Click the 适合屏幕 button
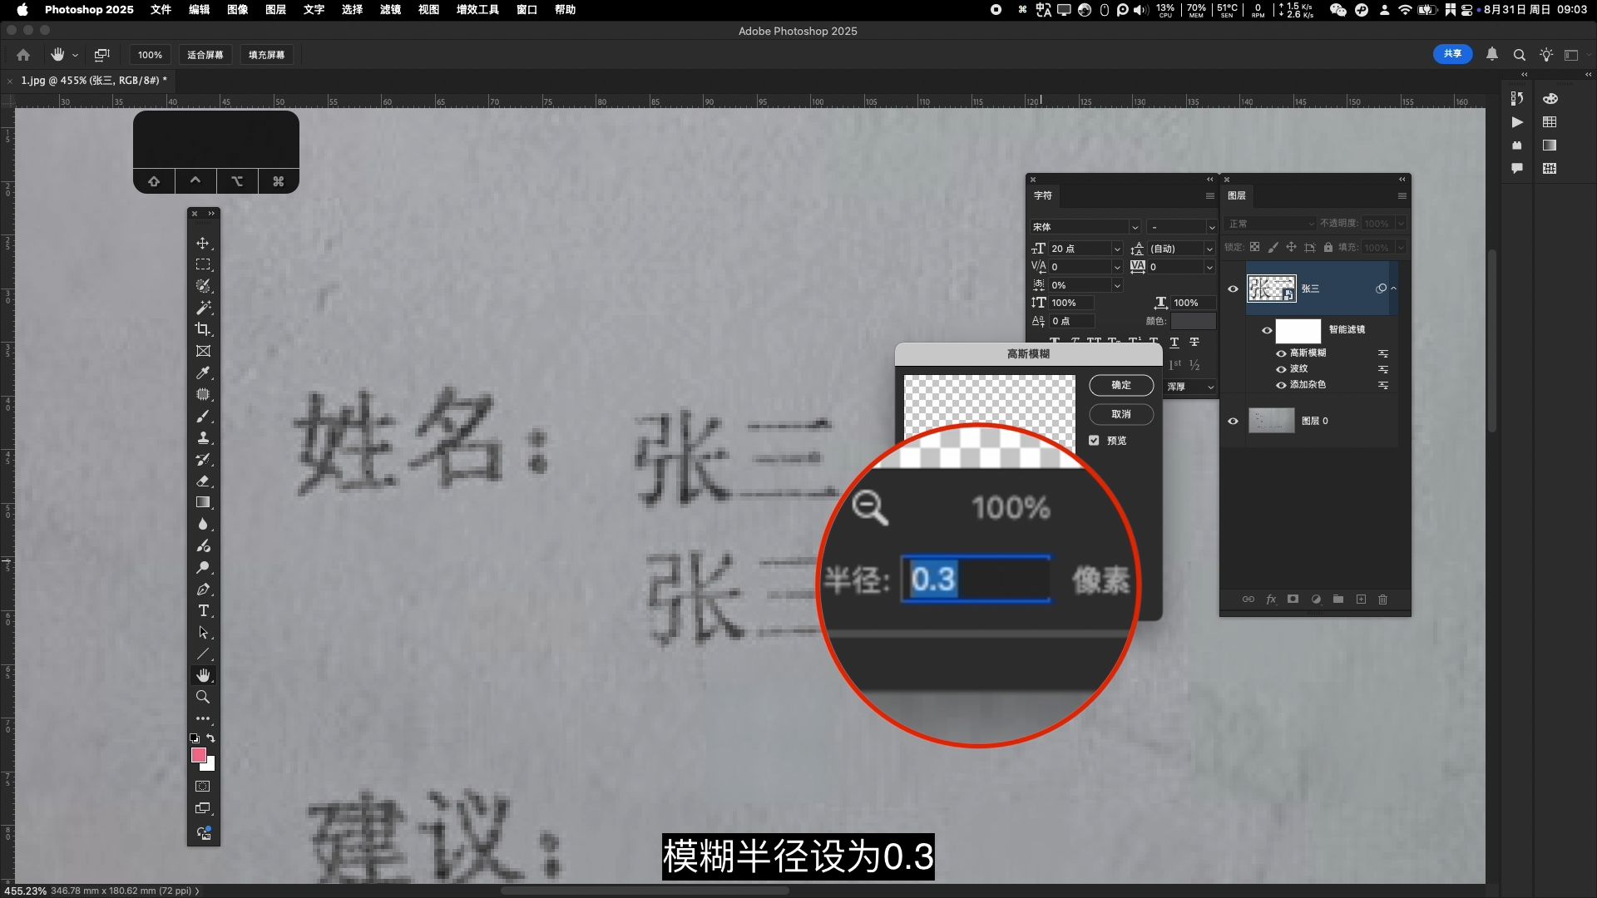This screenshot has width=1597, height=898. [x=205, y=55]
